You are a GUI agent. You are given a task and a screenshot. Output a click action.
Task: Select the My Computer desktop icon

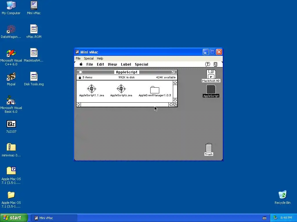(x=11, y=5)
